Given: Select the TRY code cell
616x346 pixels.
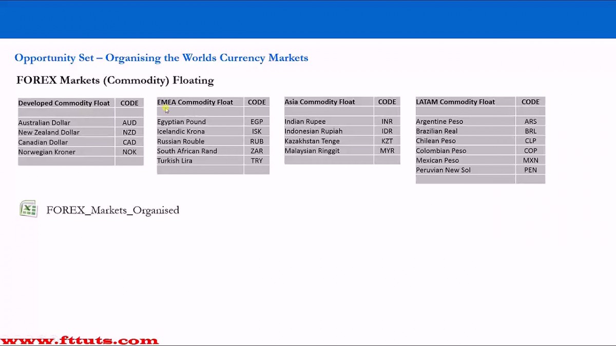Looking at the screenshot, I should pyautogui.click(x=257, y=160).
